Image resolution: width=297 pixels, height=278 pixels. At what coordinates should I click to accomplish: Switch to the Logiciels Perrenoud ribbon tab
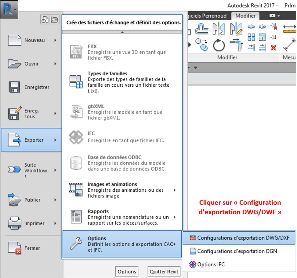(207, 16)
